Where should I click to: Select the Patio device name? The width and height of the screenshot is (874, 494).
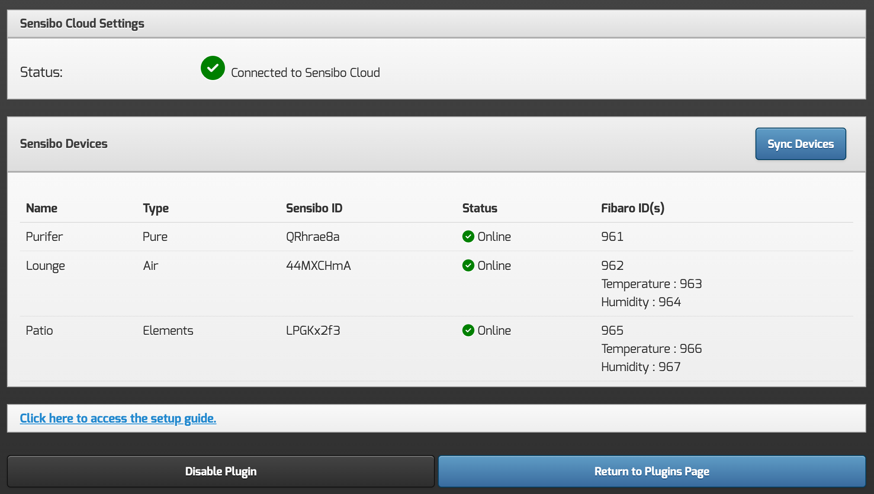tap(39, 330)
